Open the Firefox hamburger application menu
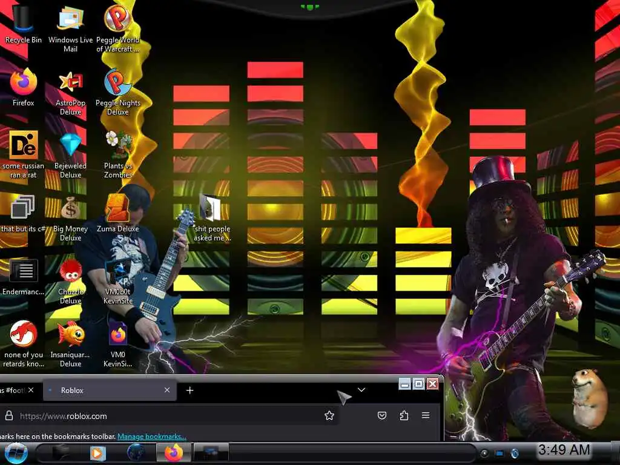Viewport: 620px width, 465px height. click(426, 415)
